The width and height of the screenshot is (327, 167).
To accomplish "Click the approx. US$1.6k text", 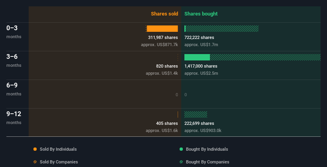I will coord(162,130).
